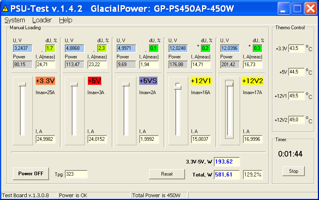Click the measured current 24,71

[x=45, y=65]
